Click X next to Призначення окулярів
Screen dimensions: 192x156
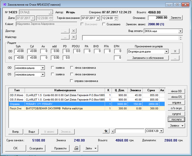point(175,51)
